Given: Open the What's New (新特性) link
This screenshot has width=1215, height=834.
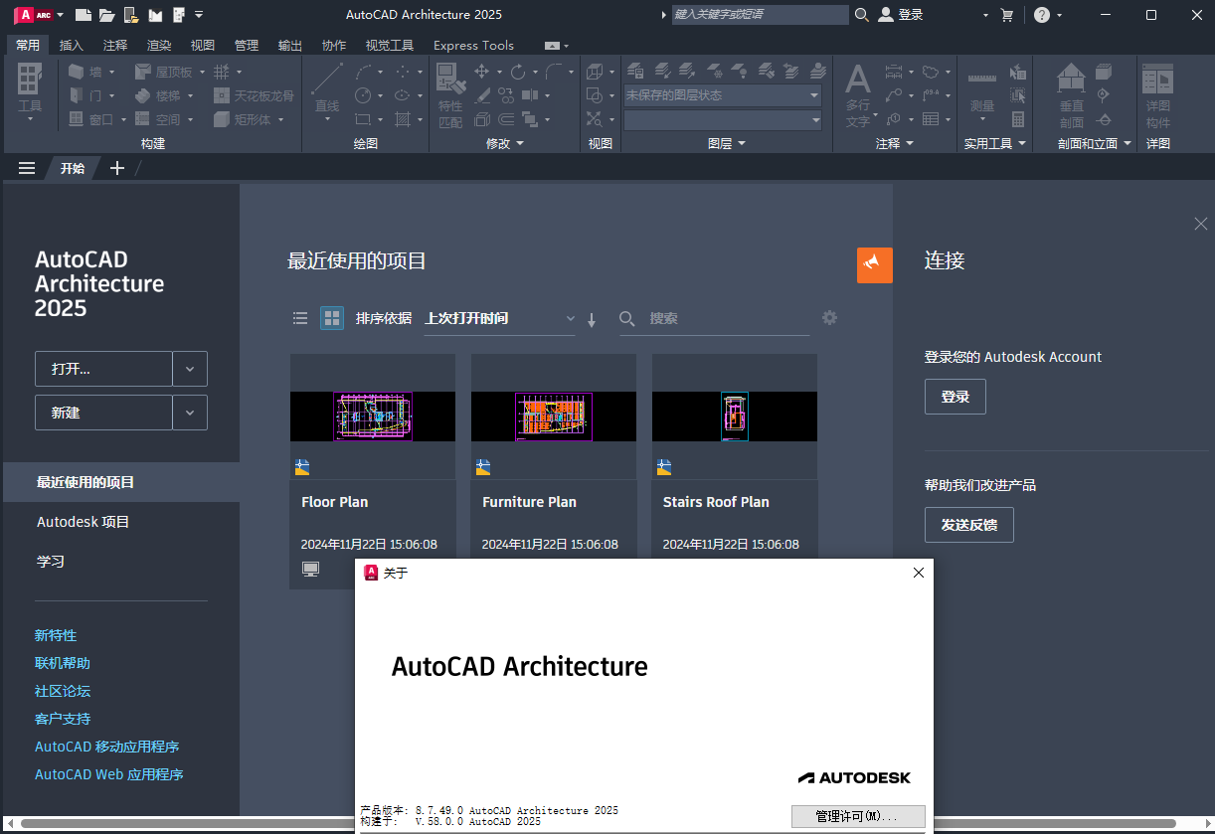Looking at the screenshot, I should coord(56,635).
